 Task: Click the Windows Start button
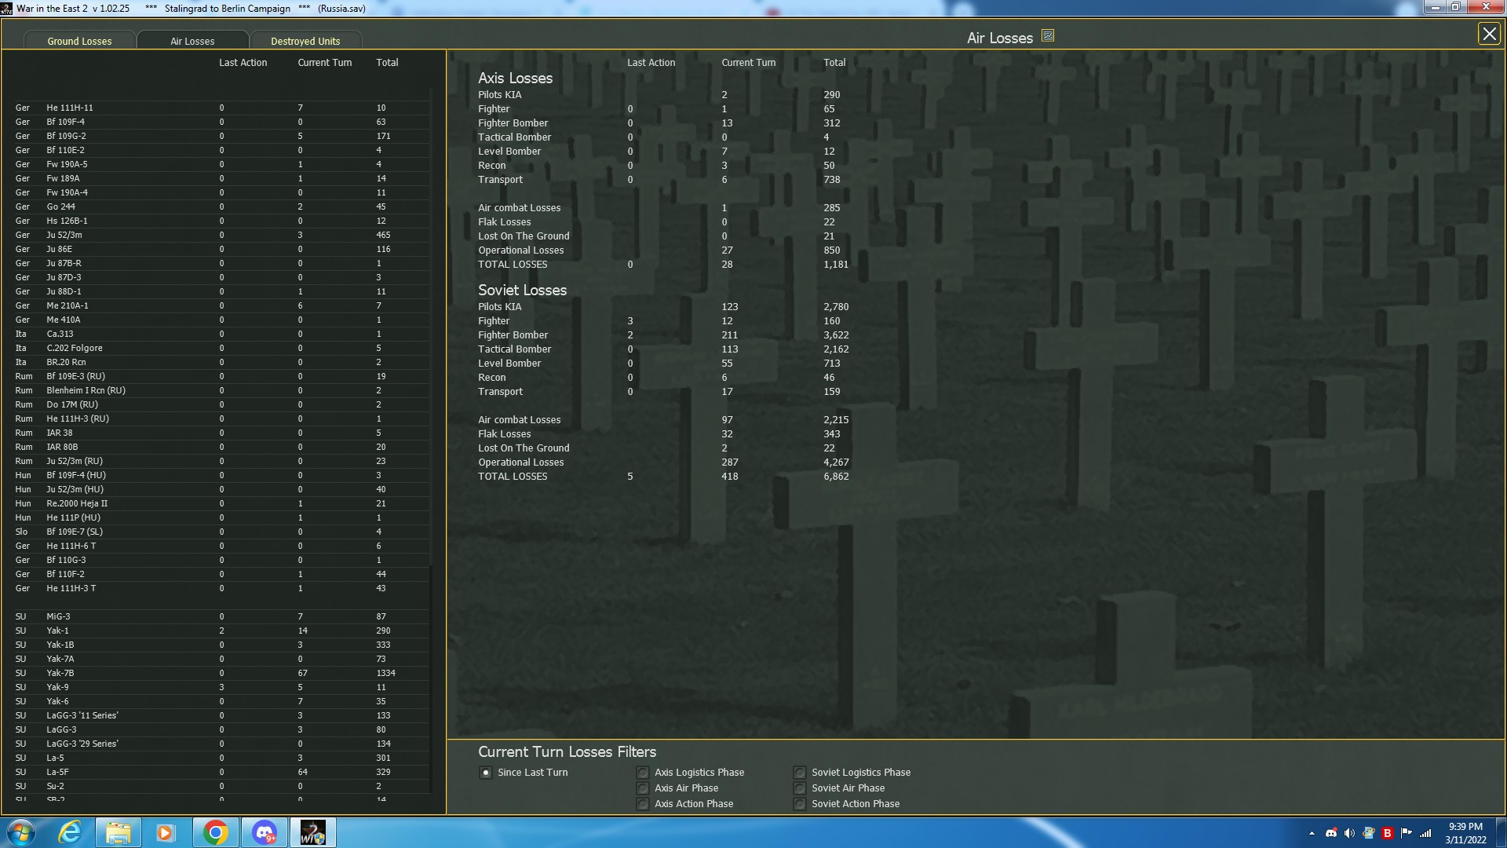pos(21,832)
